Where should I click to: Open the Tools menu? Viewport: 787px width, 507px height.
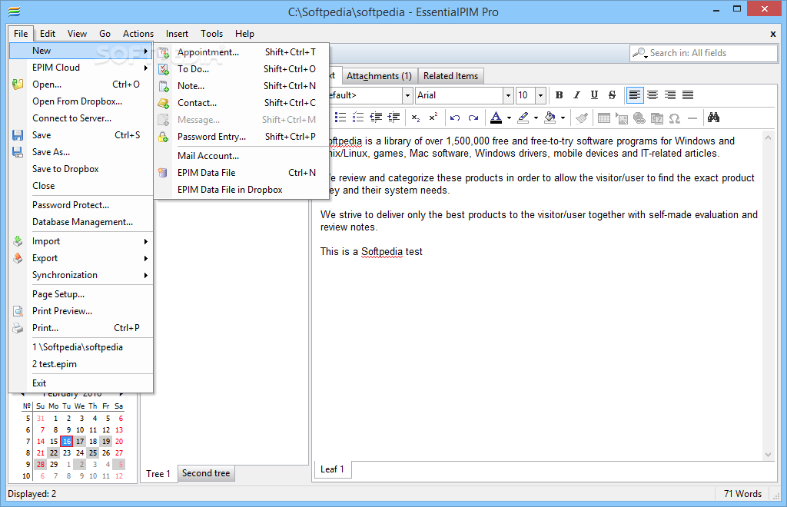pyautogui.click(x=211, y=34)
